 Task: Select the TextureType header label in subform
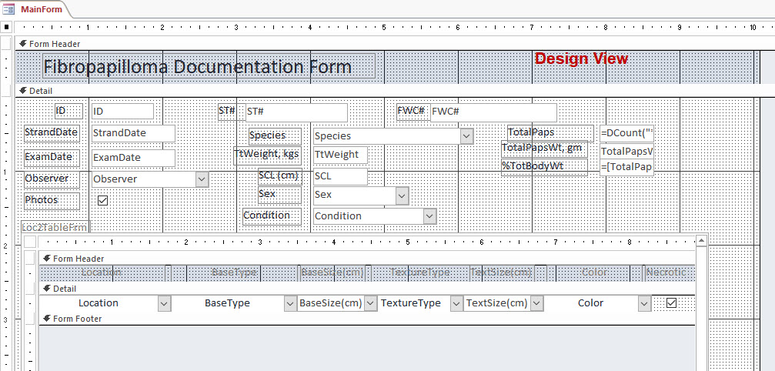pos(420,272)
